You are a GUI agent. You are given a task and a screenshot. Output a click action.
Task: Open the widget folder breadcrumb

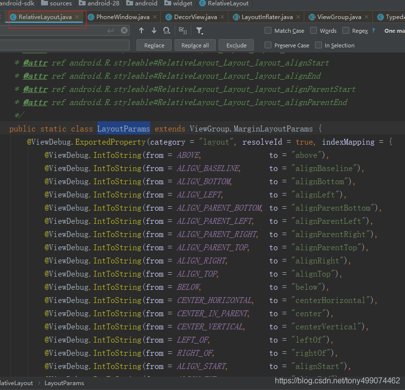(x=179, y=3)
